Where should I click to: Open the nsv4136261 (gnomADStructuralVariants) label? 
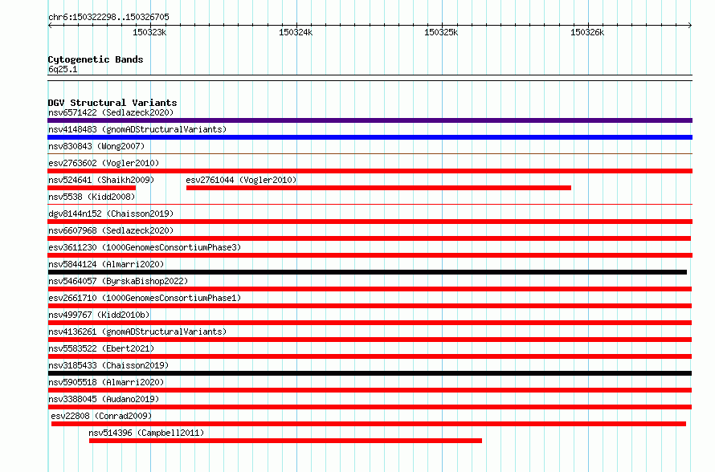click(137, 332)
